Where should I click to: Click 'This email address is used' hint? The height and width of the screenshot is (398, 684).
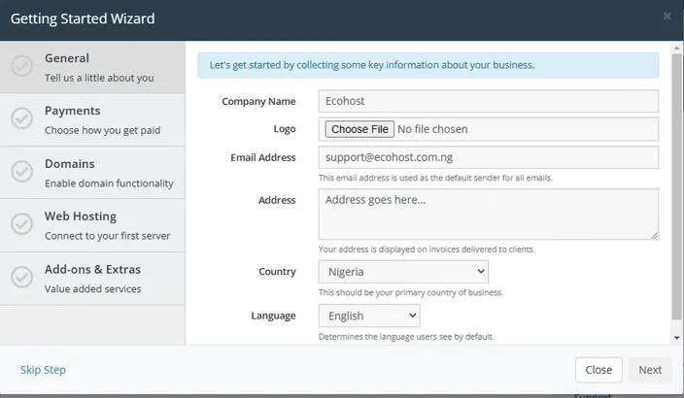pyautogui.click(x=435, y=178)
